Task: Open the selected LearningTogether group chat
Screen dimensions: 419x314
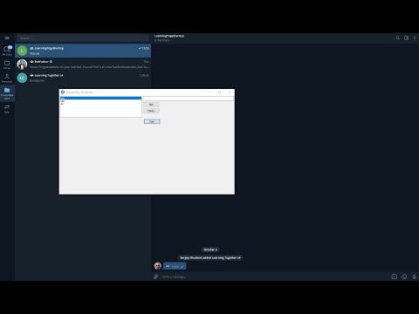Action: (x=83, y=51)
